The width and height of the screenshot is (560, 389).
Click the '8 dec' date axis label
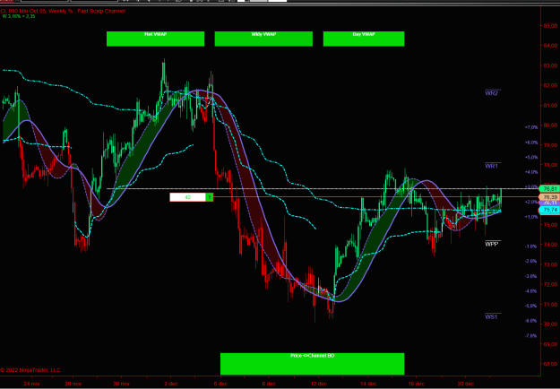(x=269, y=384)
